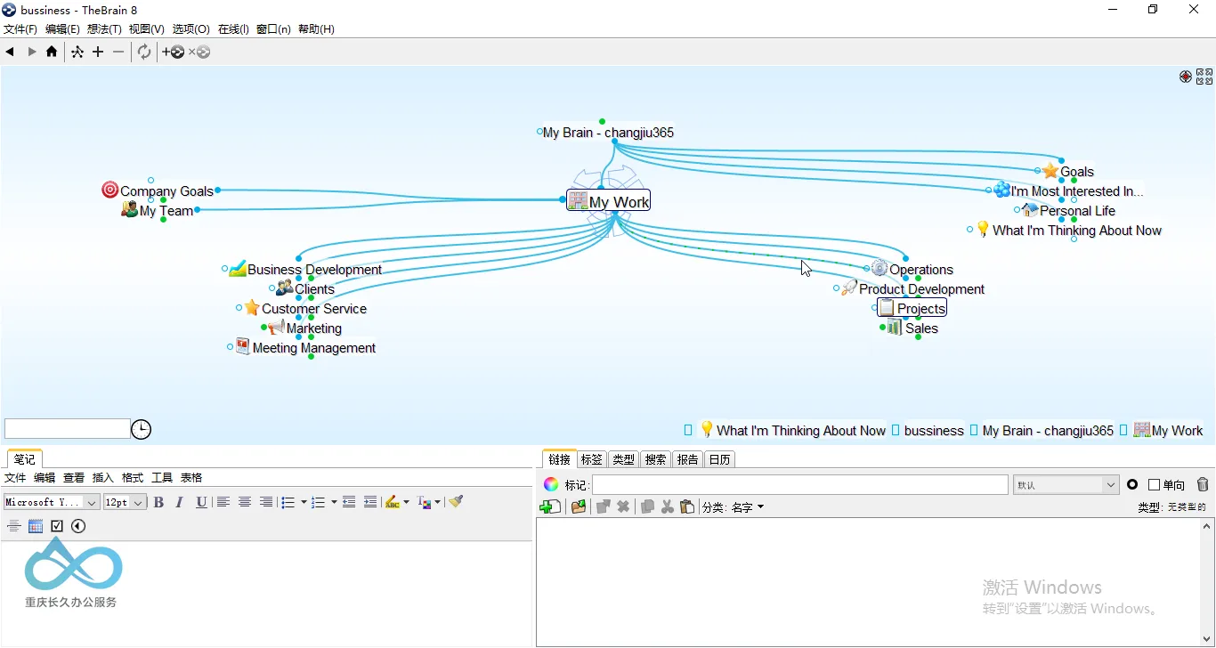Viewport: 1216px width, 648px height.
Task: Go forward with the right arrow toolbar button
Action: 32,52
